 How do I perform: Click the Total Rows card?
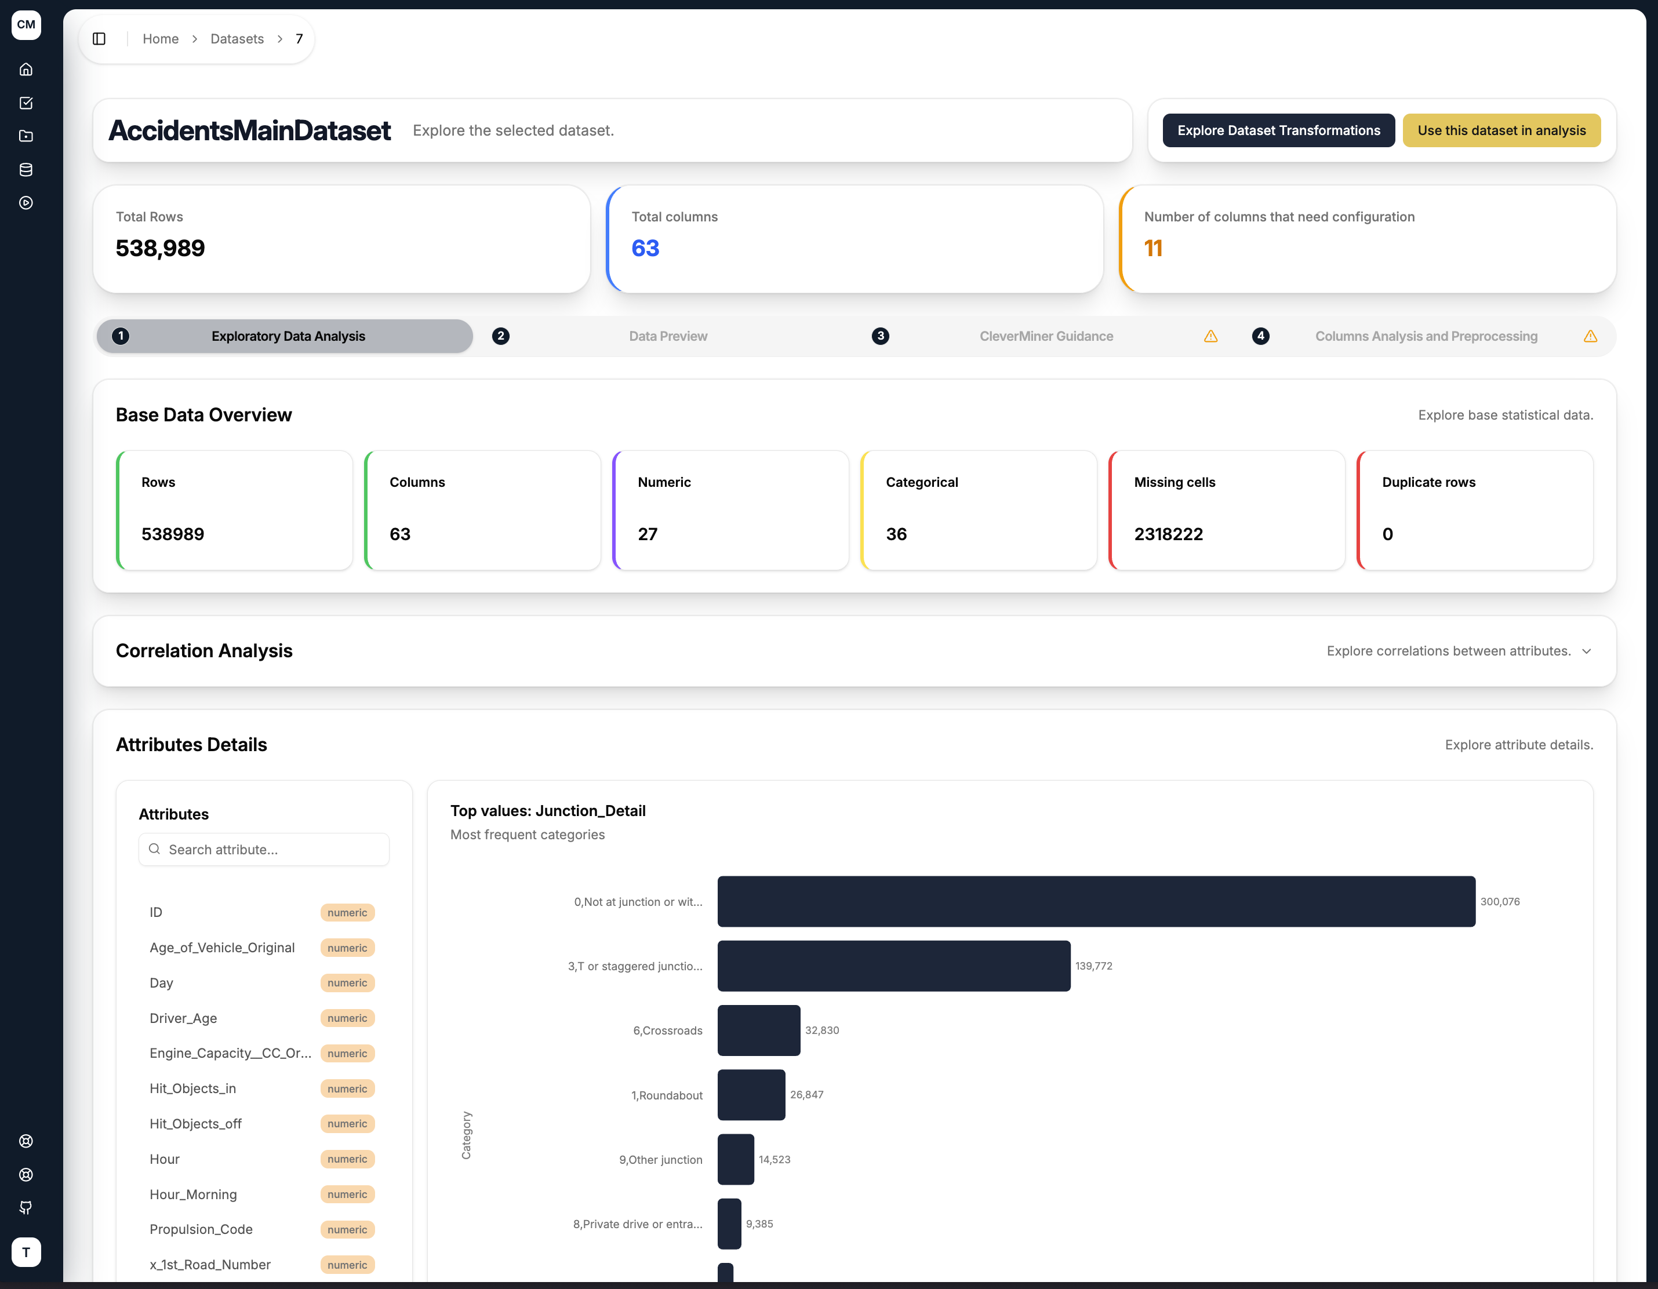[x=341, y=239]
